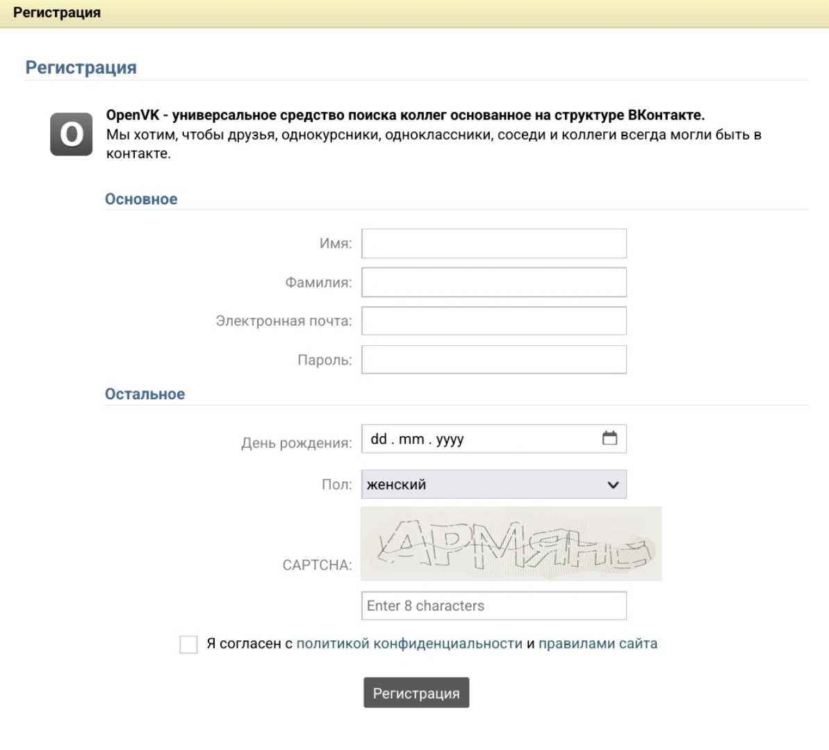Select the month portion of birthday

pos(411,439)
